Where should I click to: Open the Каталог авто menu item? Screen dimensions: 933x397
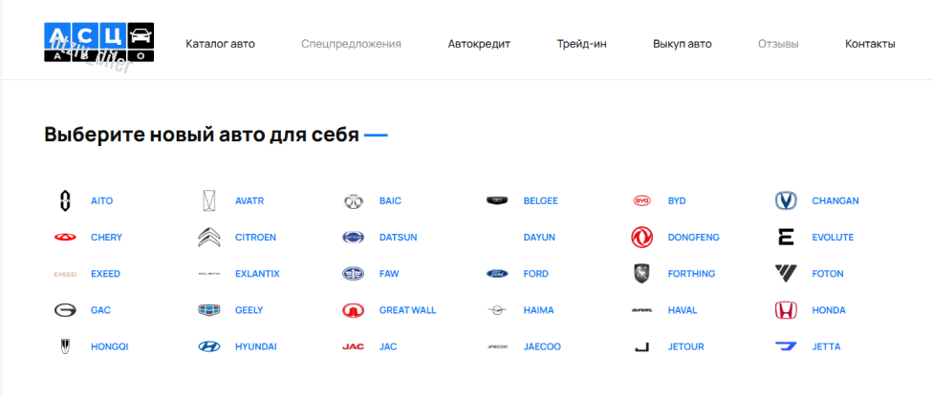tap(220, 44)
